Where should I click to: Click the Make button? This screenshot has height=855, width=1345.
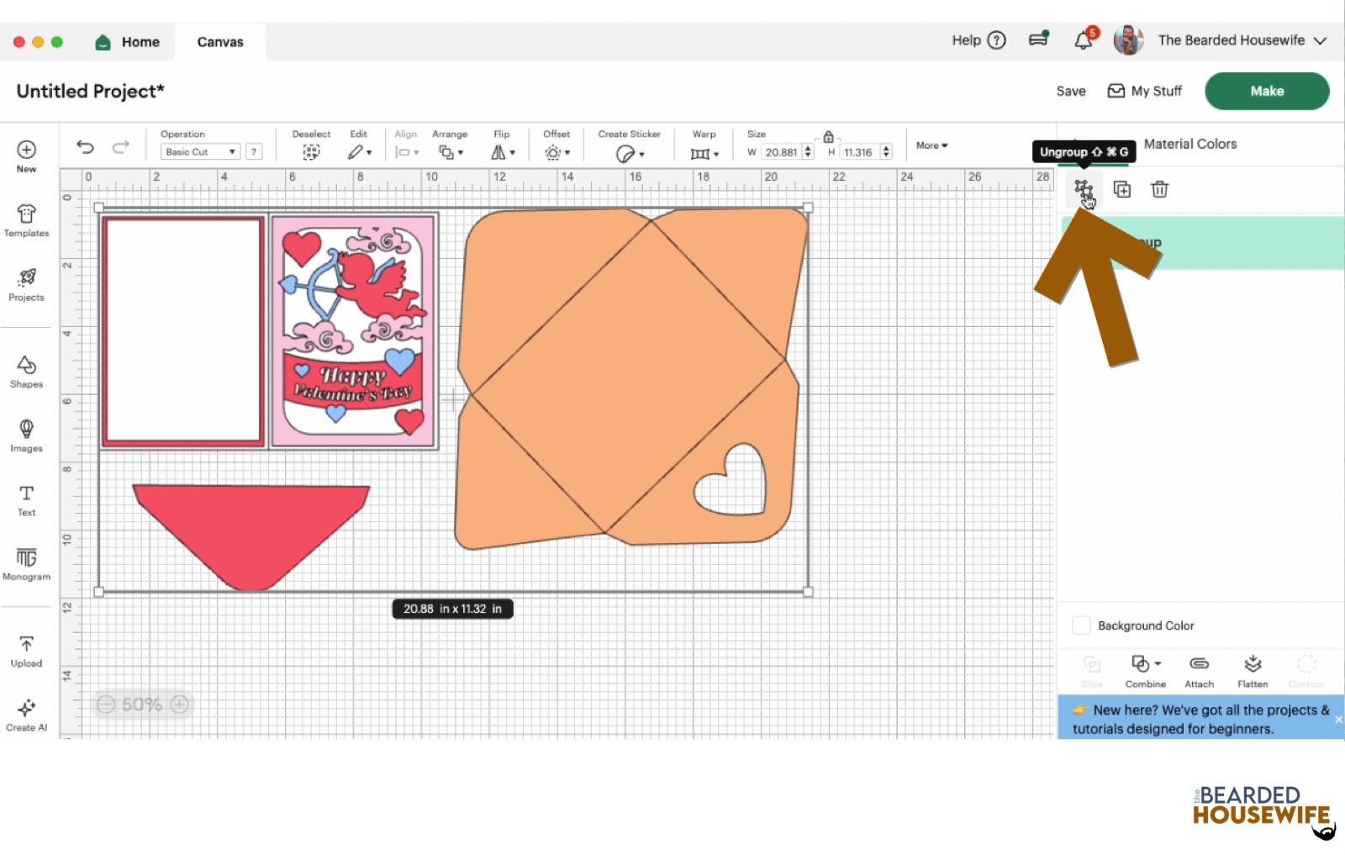pos(1267,91)
